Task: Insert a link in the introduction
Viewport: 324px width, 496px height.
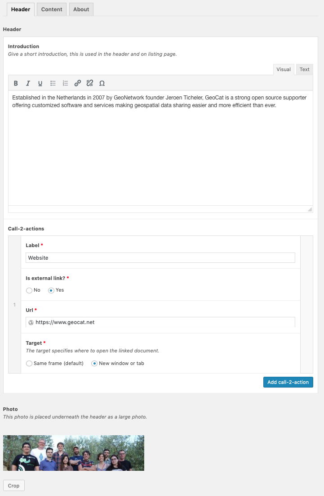Action: coord(77,83)
